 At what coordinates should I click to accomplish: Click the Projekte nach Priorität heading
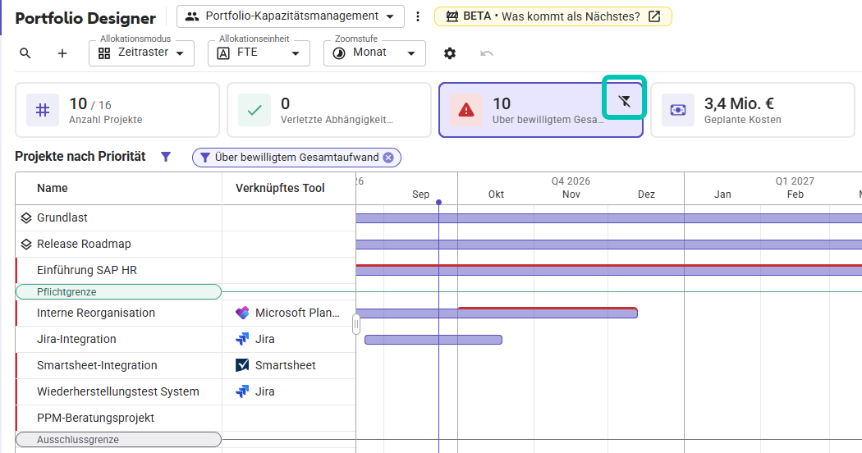(80, 157)
